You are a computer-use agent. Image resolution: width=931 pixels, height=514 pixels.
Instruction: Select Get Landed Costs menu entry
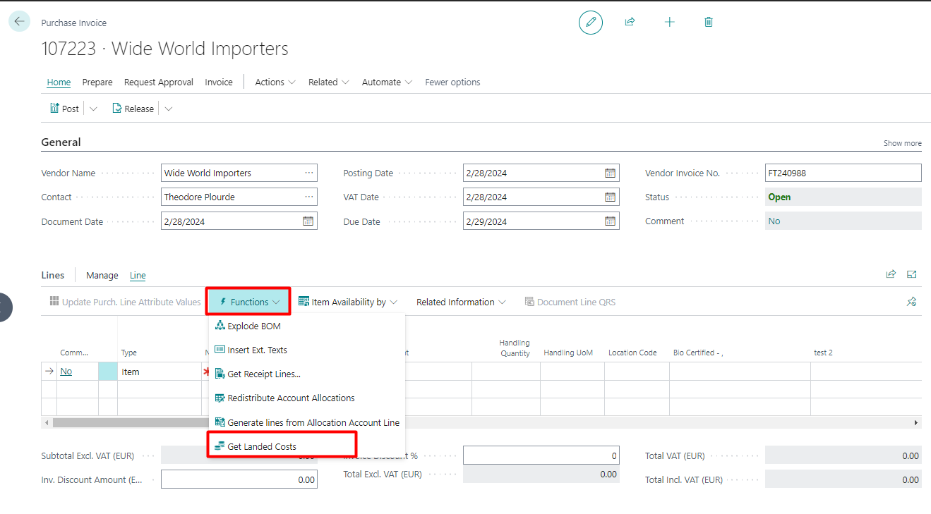261,446
